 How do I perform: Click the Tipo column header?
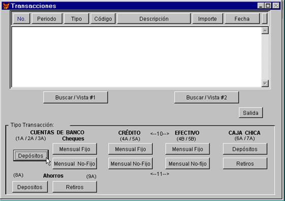click(76, 19)
